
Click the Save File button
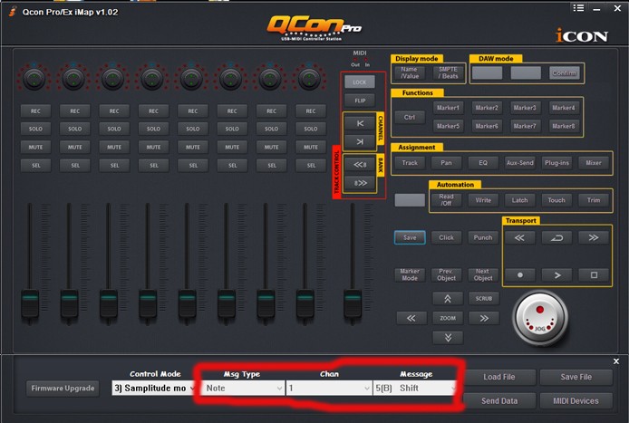tap(576, 377)
